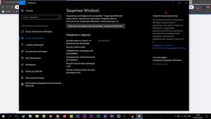Launch Adobe Audition from the taskbar
Screen dimensions: 211x119
98,116
